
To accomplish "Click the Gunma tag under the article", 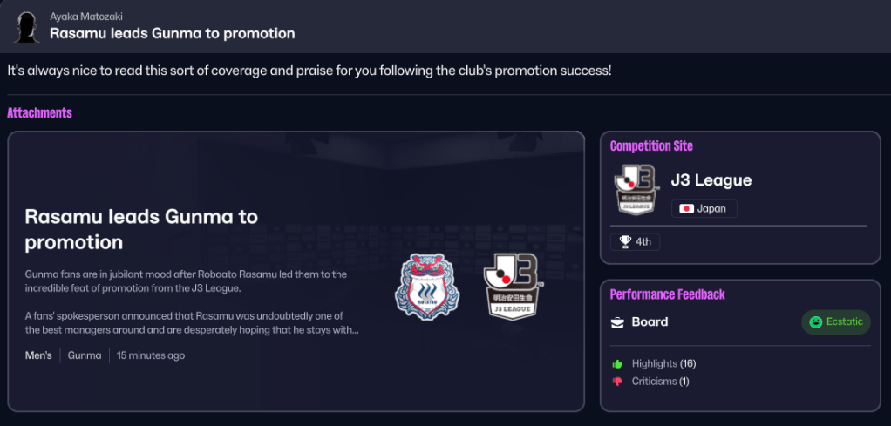I will [x=85, y=355].
